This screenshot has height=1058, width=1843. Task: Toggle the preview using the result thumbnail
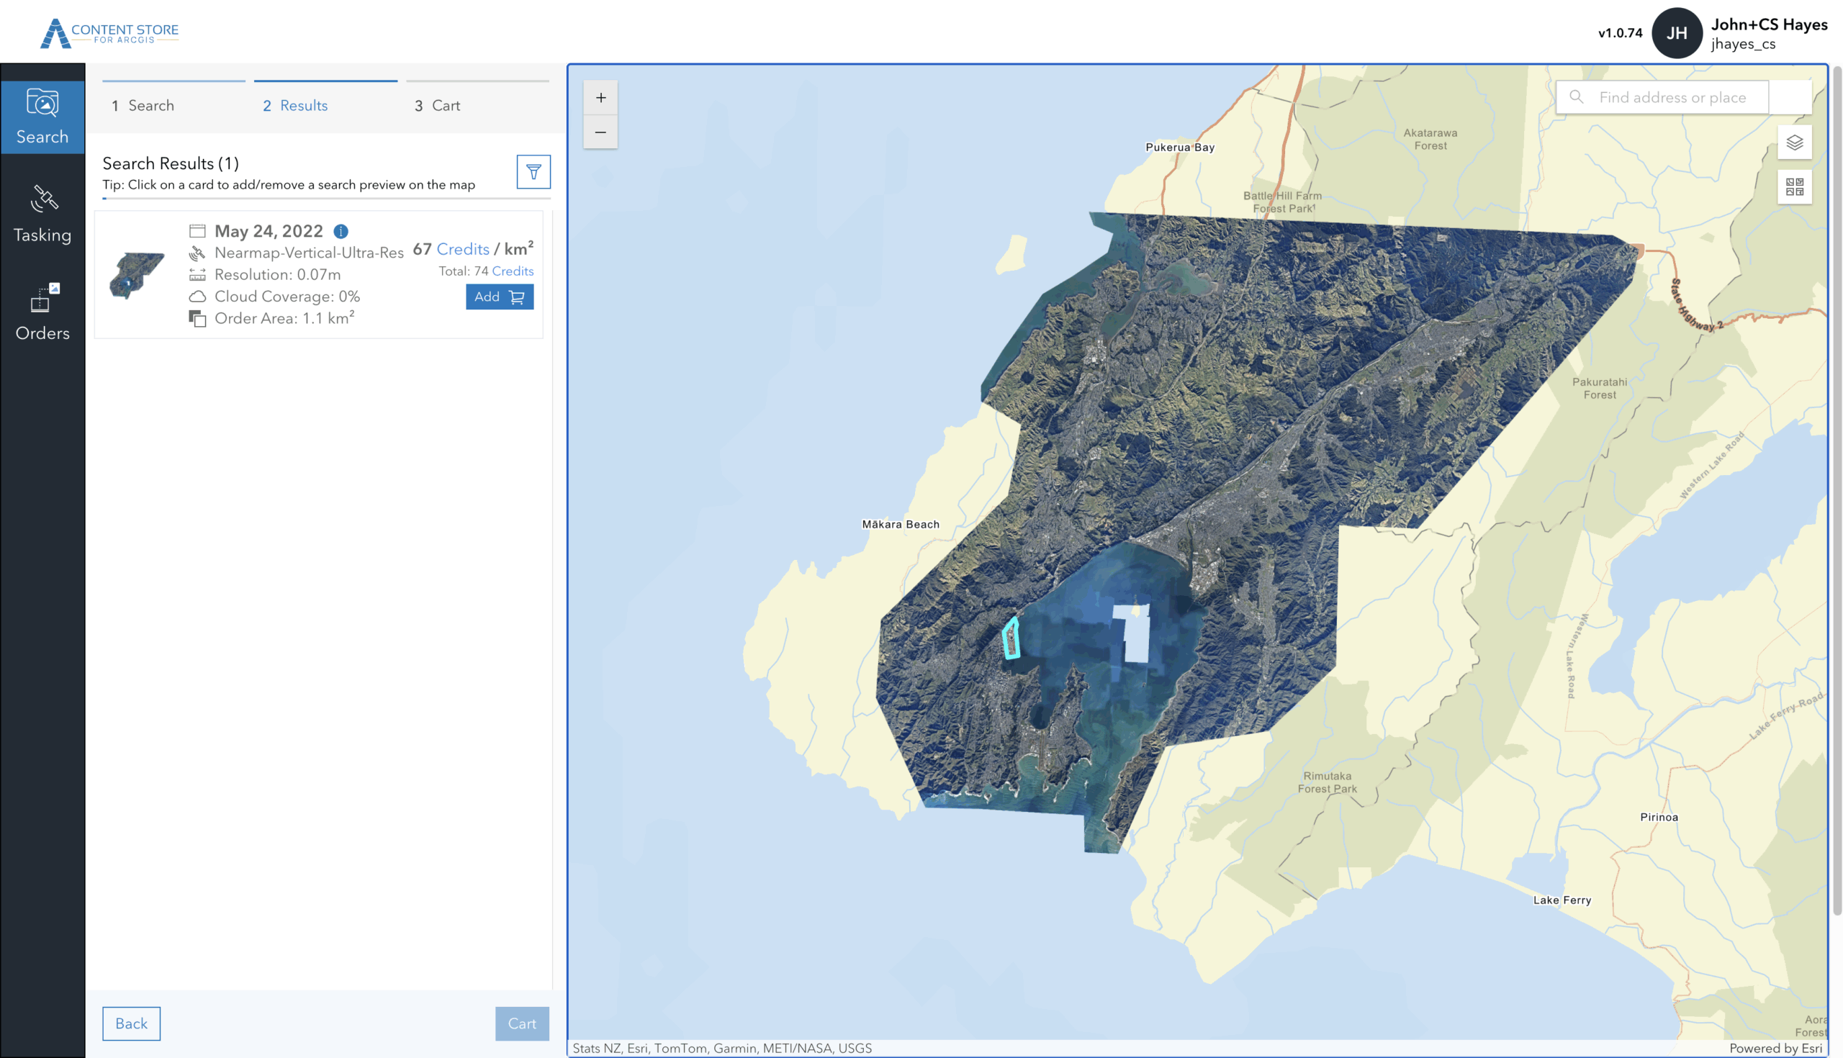pyautogui.click(x=137, y=275)
